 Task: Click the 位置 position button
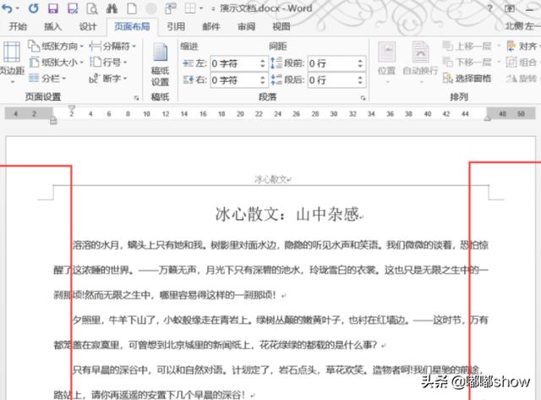[x=386, y=63]
